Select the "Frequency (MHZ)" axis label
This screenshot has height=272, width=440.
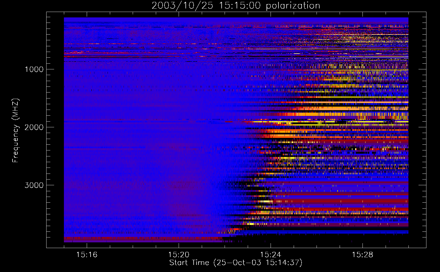coord(15,131)
